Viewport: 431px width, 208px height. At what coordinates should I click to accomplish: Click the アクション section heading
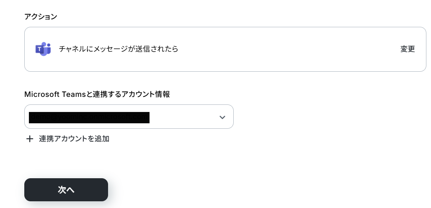[x=41, y=16]
